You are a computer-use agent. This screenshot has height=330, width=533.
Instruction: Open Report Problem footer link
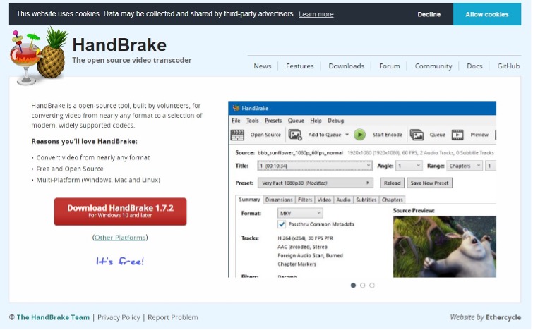coord(173,317)
